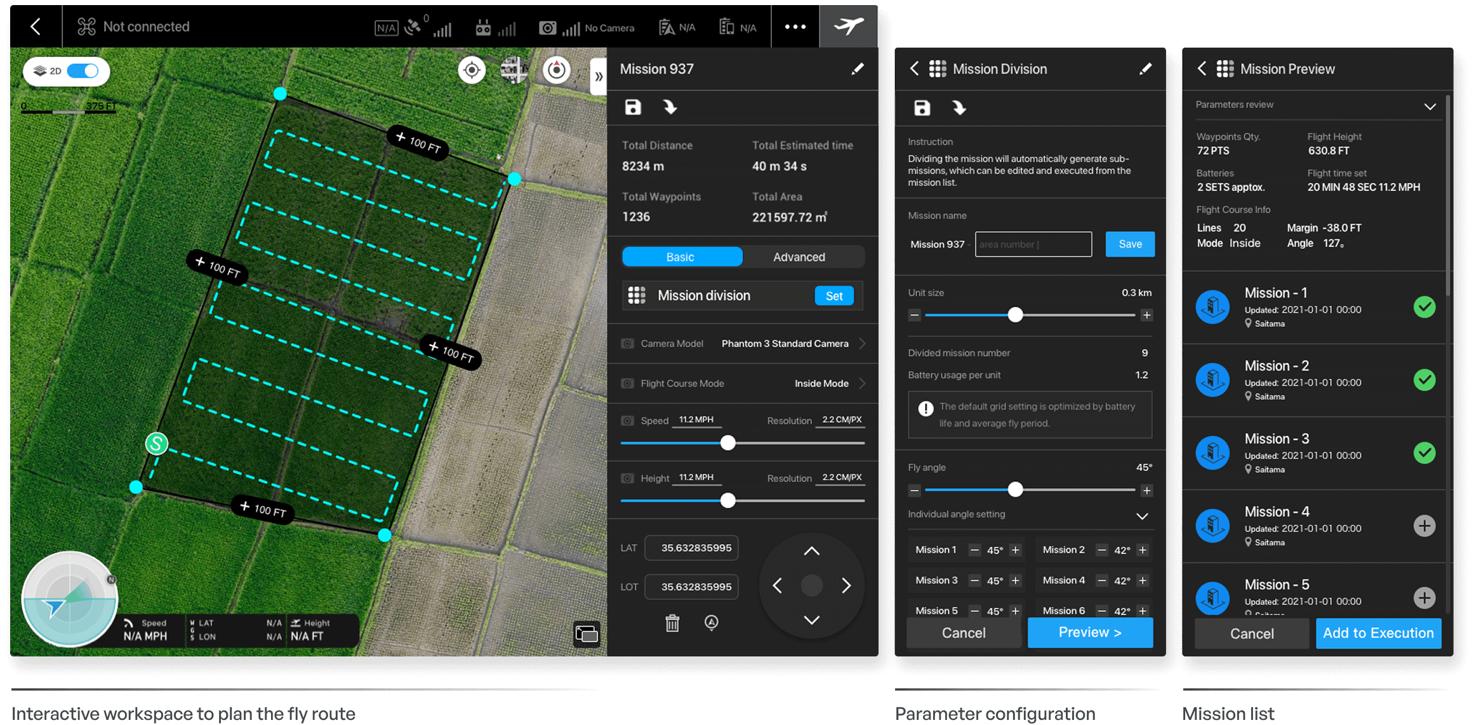1474x725 pixels.
Task: Click the compass orientation icon on map
Action: 556,70
